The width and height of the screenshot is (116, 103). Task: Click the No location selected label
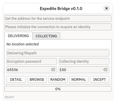click(23, 44)
